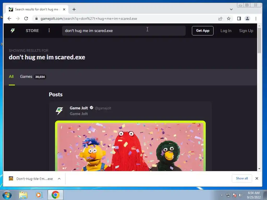Bookmark this page with the star icon
267x200 pixels.
click(229, 18)
